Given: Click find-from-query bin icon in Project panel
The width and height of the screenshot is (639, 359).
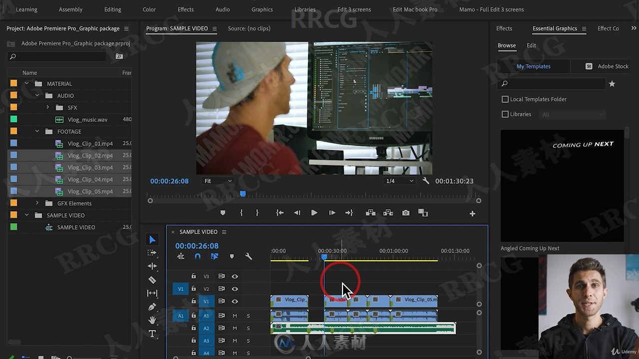Looking at the screenshot, I should click(x=119, y=56).
